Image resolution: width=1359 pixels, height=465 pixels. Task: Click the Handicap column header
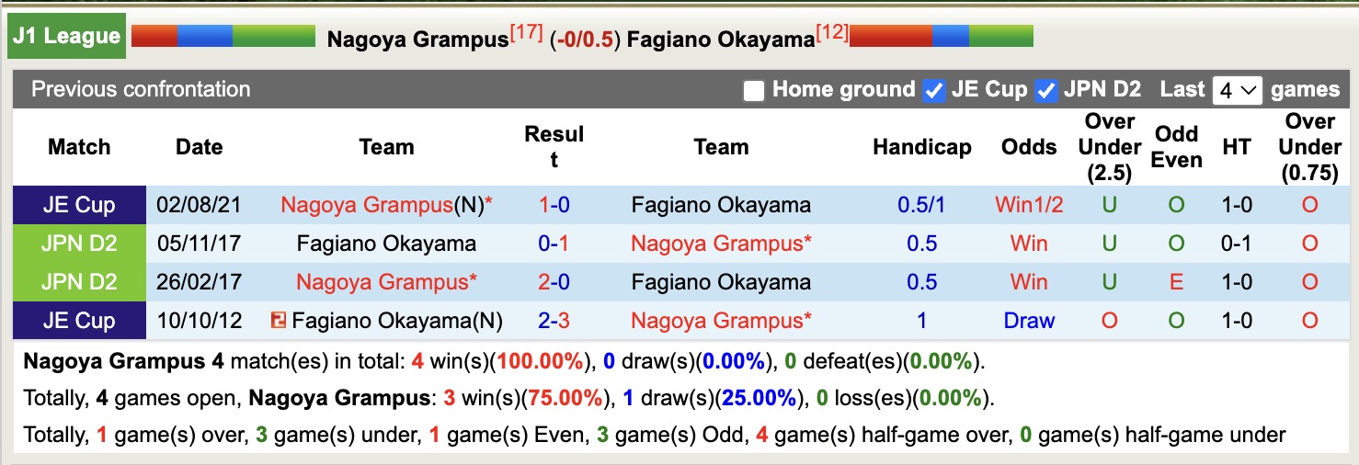coord(921,147)
